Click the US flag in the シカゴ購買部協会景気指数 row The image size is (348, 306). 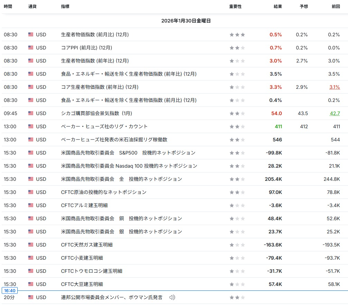coord(31,113)
